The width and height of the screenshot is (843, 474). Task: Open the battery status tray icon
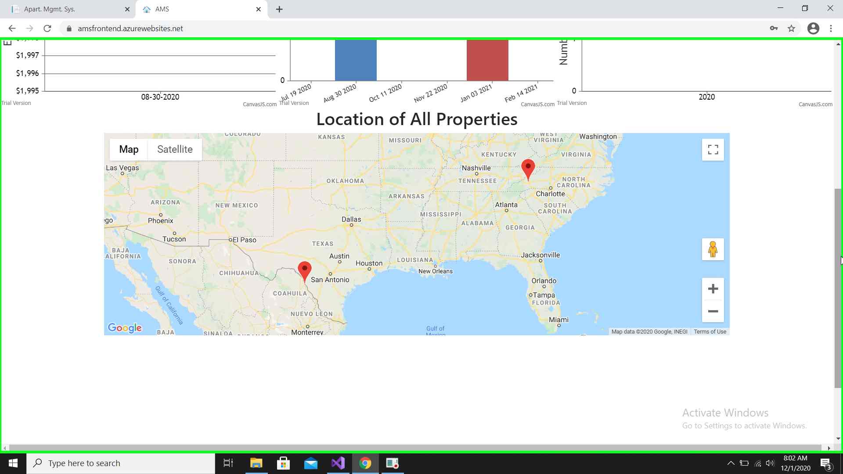tap(744, 463)
